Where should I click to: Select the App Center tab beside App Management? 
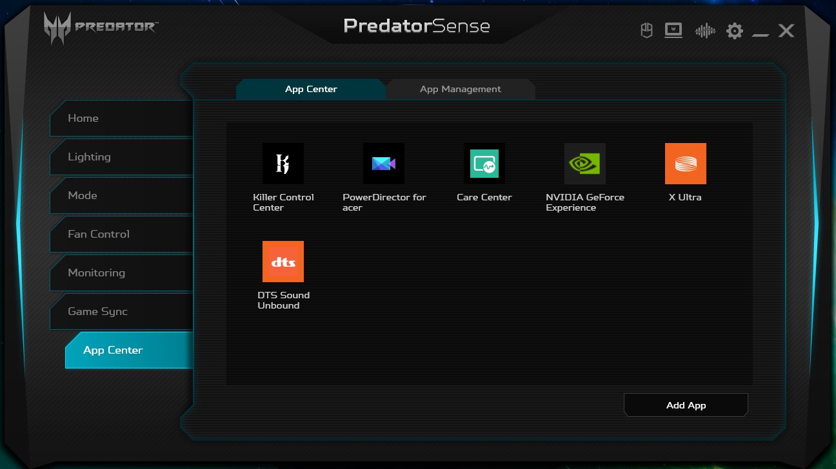coord(311,89)
